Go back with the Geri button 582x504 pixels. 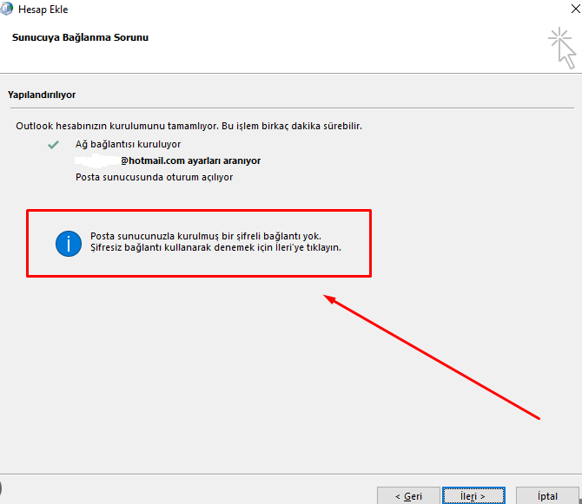[x=408, y=496]
